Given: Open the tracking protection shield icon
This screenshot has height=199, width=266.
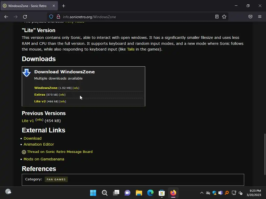Looking at the screenshot, I should (51, 17).
